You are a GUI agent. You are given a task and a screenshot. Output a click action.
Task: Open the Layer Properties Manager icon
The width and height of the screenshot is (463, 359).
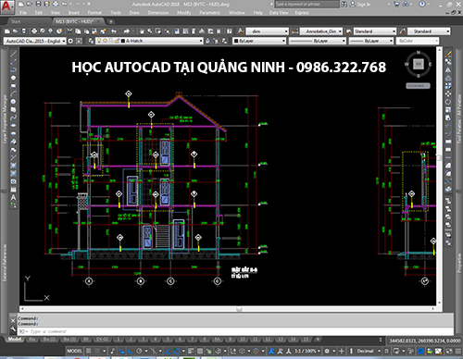pos(91,41)
